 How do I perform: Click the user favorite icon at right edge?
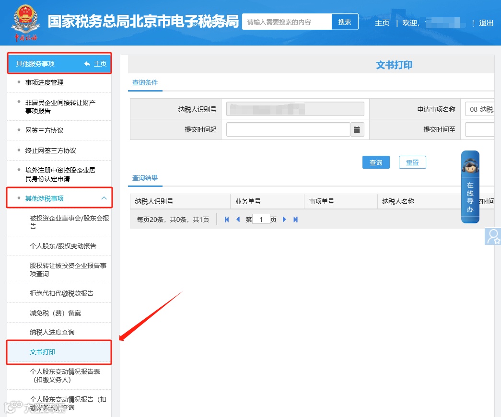point(493,236)
